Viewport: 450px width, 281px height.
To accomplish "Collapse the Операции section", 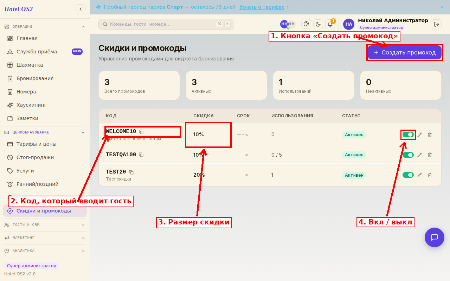I will click(x=45, y=27).
